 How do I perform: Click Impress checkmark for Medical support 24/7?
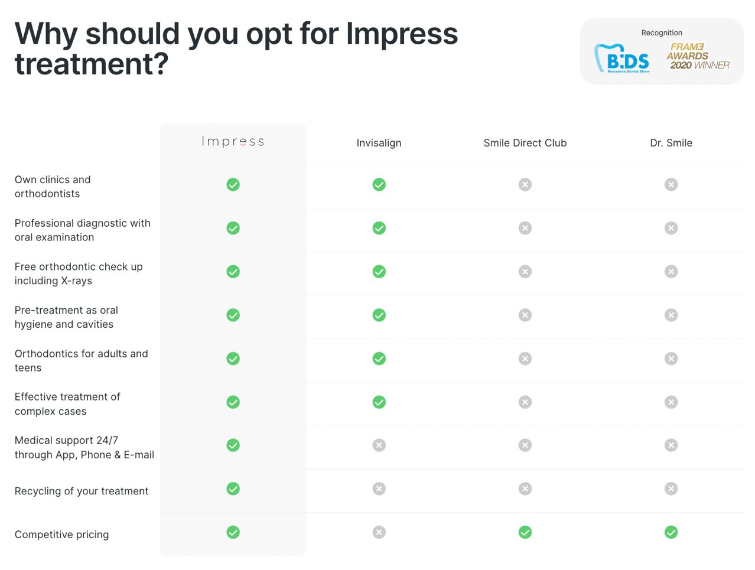tap(233, 445)
